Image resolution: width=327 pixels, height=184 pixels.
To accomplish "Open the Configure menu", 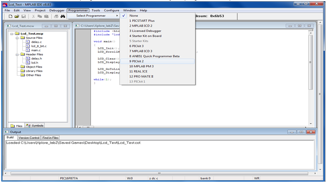I will click(111, 10).
